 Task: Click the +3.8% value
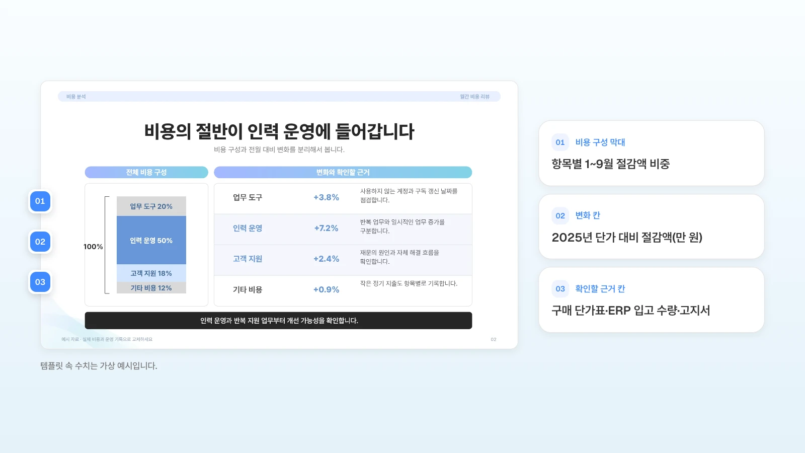point(326,197)
